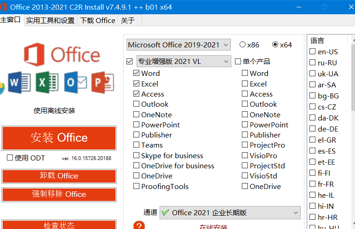
Task: Check PowerPoint in the suite list
Action: pyautogui.click(x=136, y=124)
